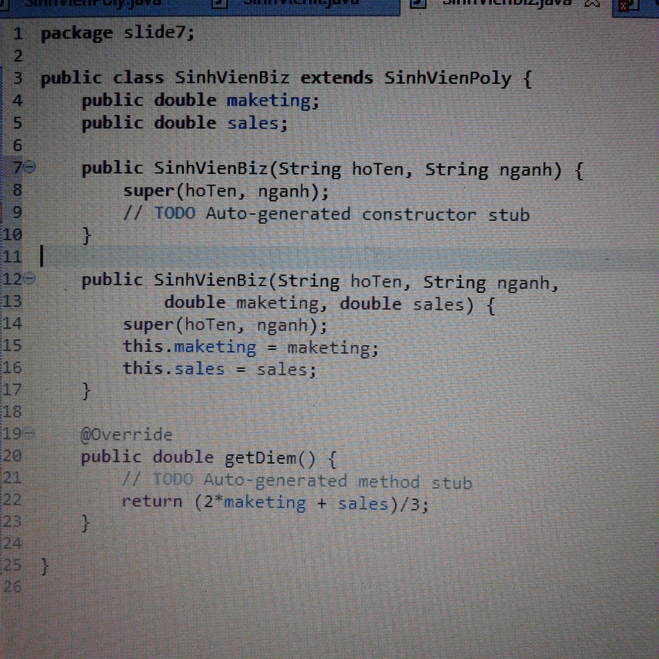Click the TODO task tag on line 9

pyautogui.click(x=175, y=213)
